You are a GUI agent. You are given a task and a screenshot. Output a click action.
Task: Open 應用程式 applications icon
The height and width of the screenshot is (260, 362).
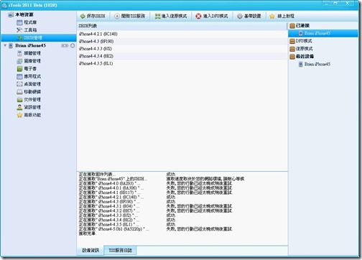coord(19,76)
